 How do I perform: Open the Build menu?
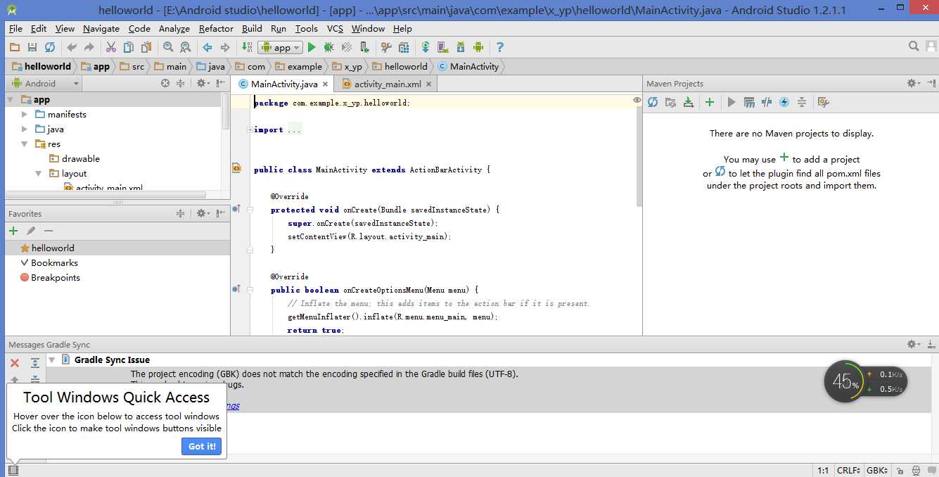pos(252,29)
